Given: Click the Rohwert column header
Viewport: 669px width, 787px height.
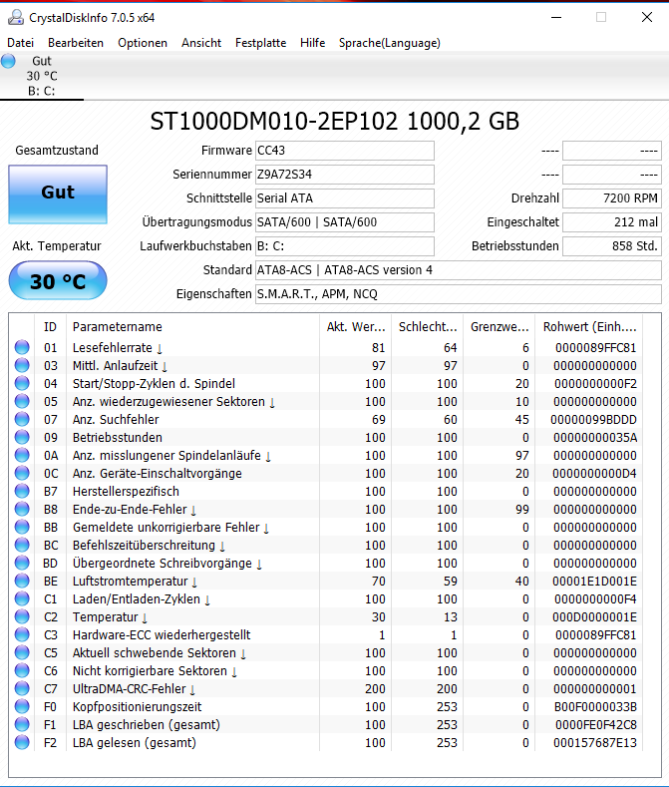Looking at the screenshot, I should (589, 327).
